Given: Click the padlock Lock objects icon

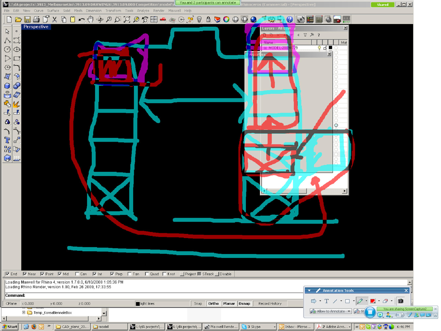Looking at the screenshot, I should point(208,19).
